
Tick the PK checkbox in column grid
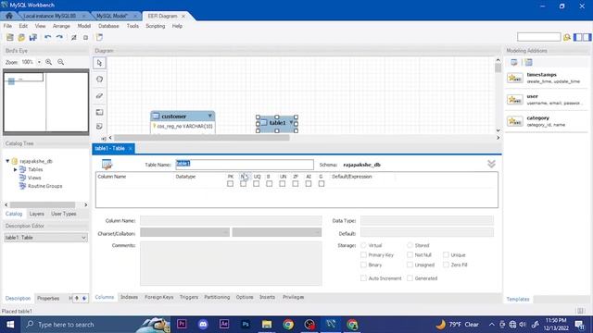coord(230,183)
